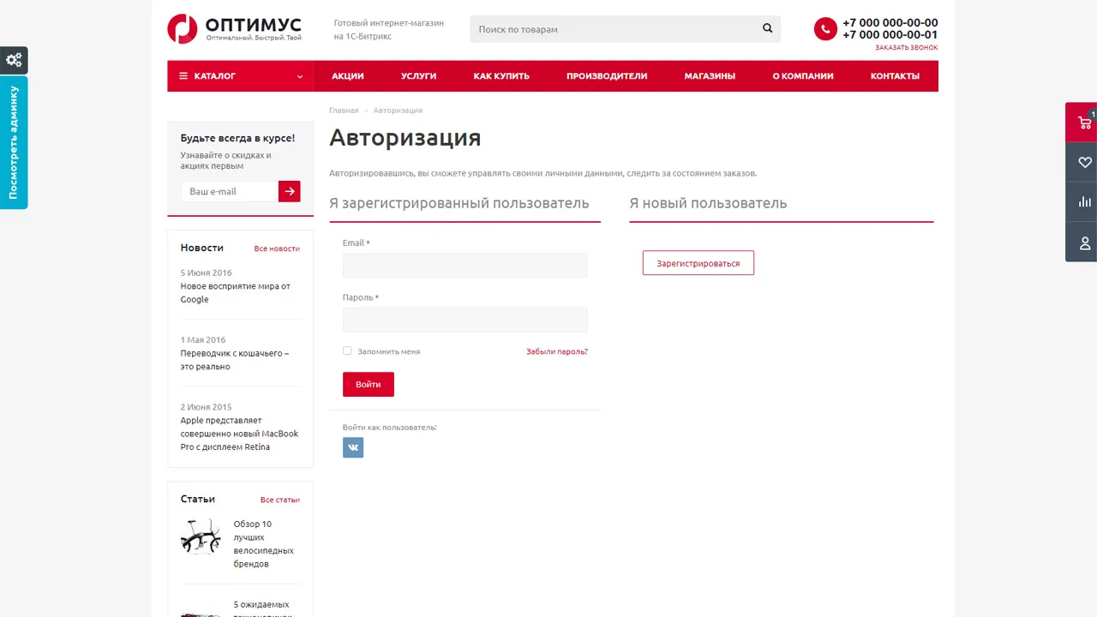This screenshot has height=617, width=1097.
Task: Submit email with the red arrow button
Action: coord(290,191)
